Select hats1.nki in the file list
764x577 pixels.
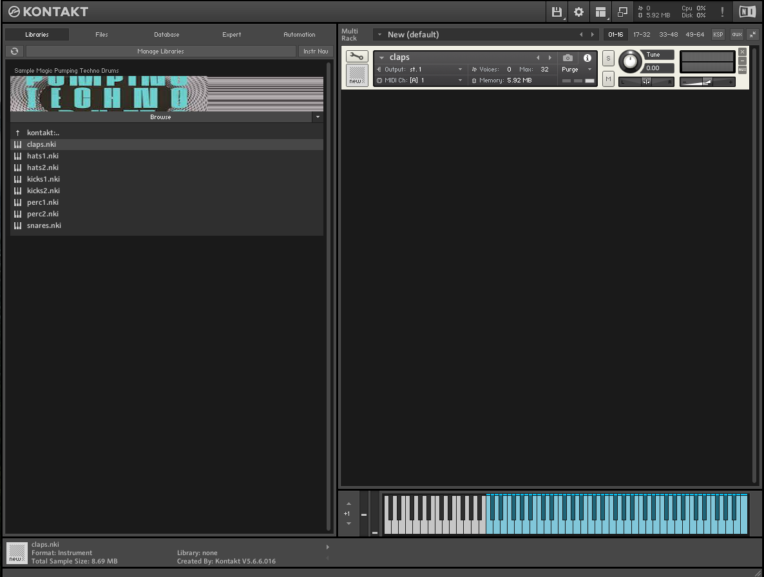(167, 156)
